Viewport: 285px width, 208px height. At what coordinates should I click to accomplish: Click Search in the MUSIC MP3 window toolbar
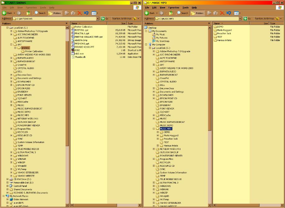(x=182, y=13)
